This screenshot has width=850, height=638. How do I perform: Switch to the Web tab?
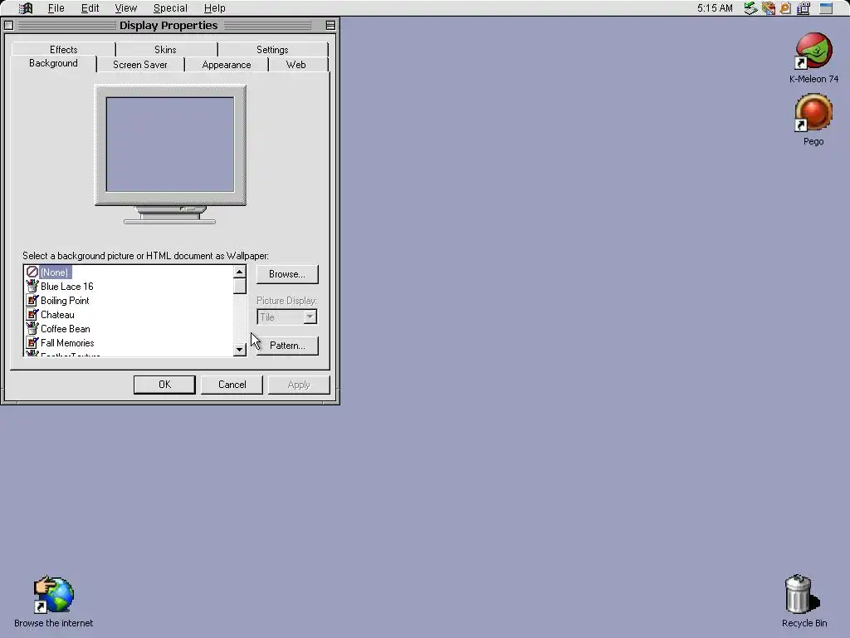pos(296,65)
